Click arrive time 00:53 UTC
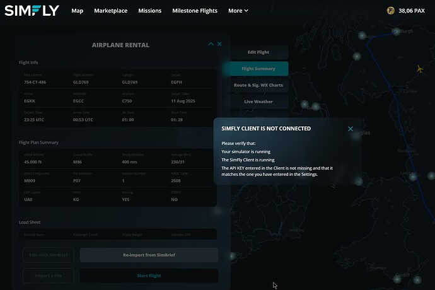 [x=83, y=120]
